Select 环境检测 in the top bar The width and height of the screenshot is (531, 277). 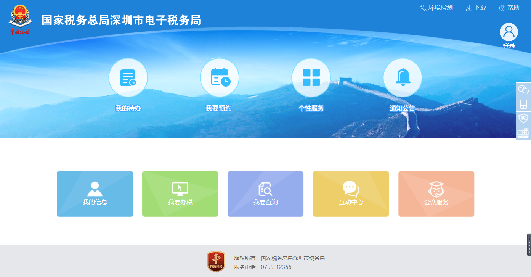point(435,7)
